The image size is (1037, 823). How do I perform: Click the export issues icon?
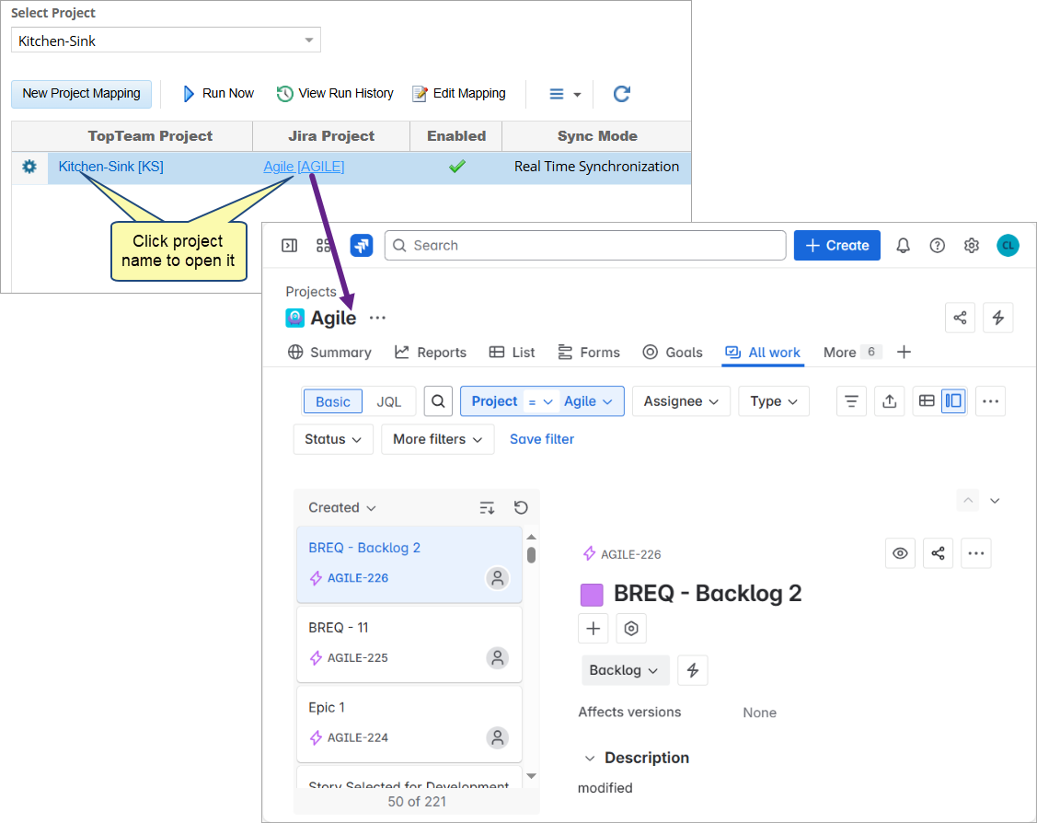(889, 401)
